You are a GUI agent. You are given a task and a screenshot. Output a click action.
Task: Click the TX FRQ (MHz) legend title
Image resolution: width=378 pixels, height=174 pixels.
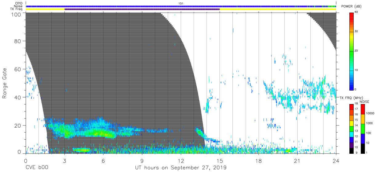pyautogui.click(x=351, y=98)
